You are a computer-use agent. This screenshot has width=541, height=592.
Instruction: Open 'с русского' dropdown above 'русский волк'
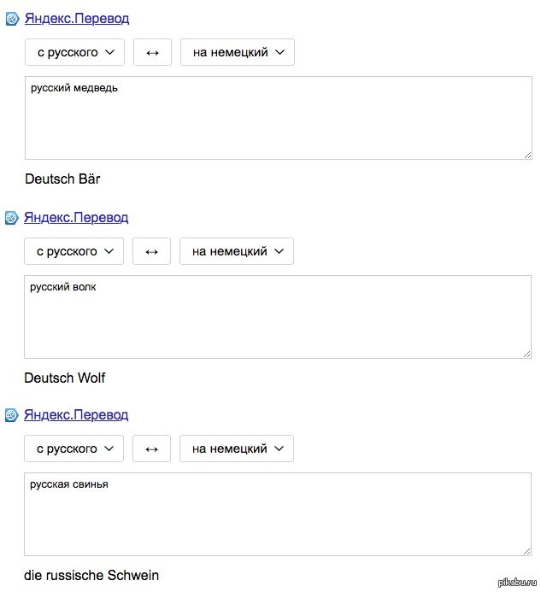click(x=74, y=251)
